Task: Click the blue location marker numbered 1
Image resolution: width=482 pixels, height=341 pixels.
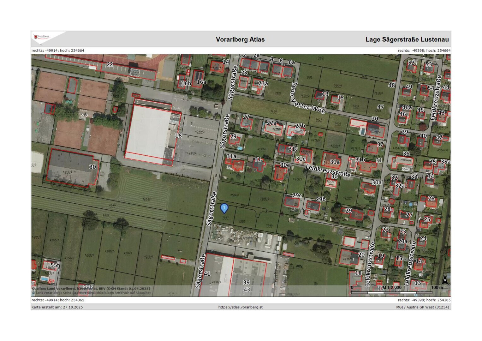Action: [224, 208]
